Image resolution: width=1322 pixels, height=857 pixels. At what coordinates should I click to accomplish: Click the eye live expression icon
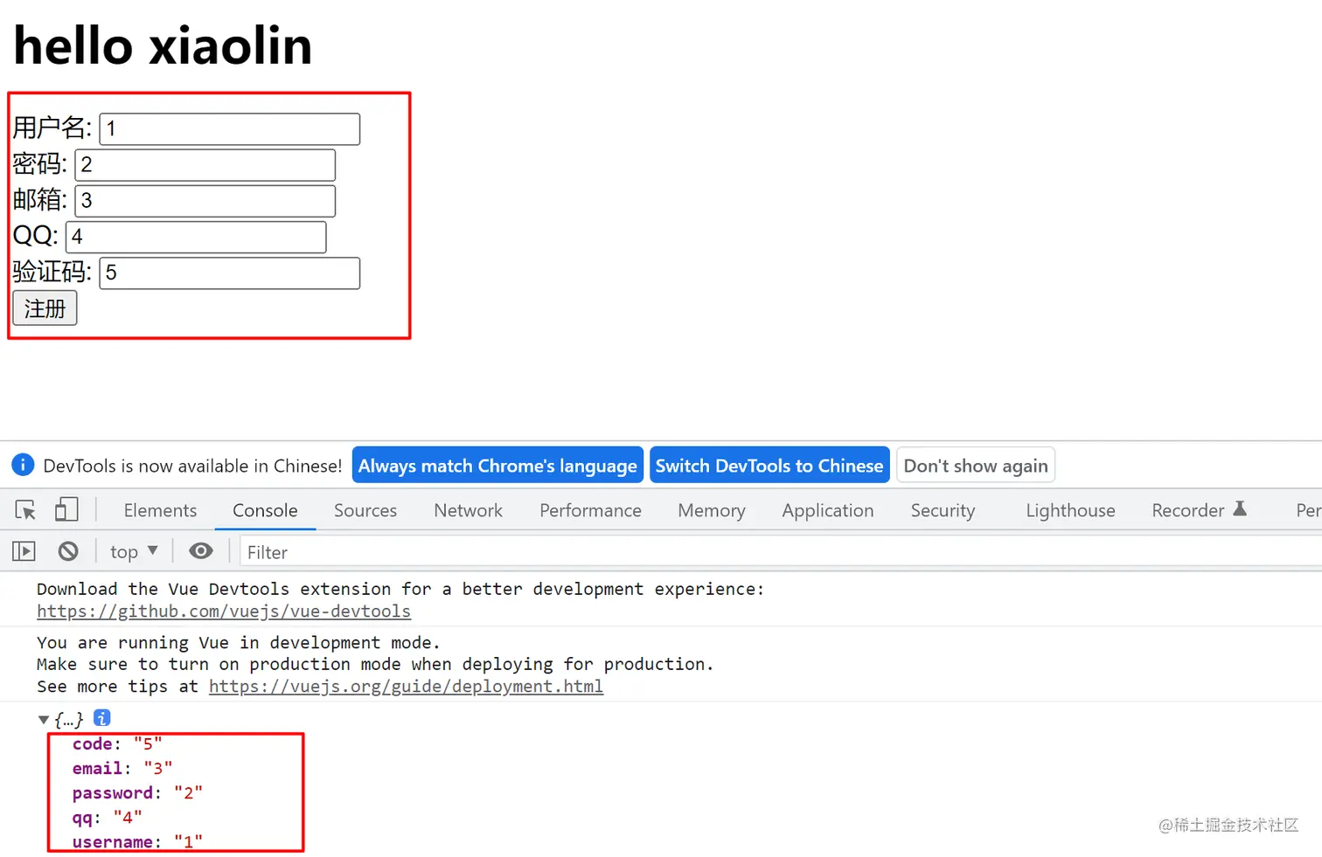pyautogui.click(x=201, y=550)
